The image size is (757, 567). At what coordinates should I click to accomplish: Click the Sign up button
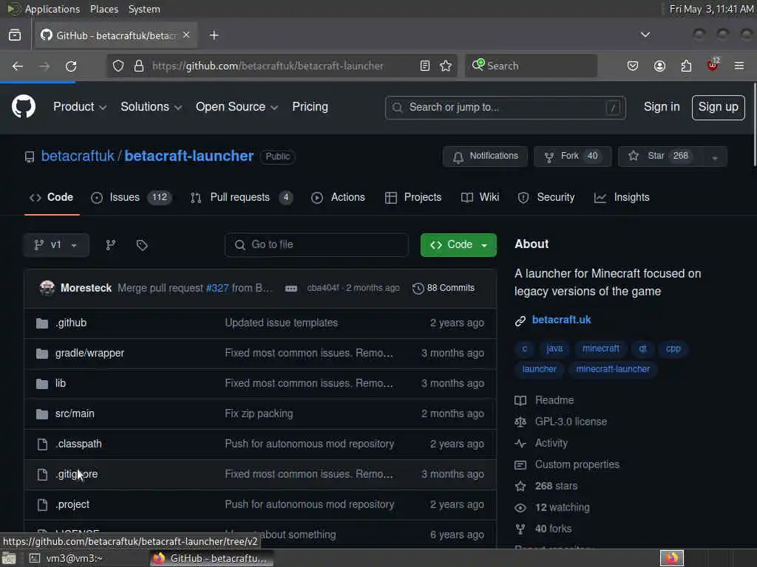[x=718, y=107]
